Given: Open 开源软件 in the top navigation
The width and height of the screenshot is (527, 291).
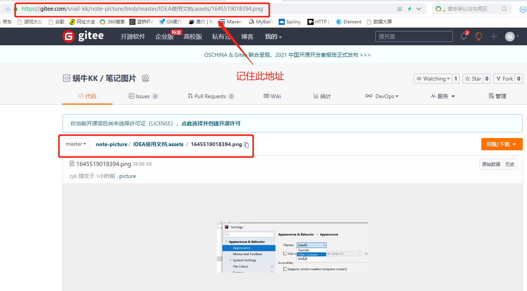Looking at the screenshot, I should [133, 36].
